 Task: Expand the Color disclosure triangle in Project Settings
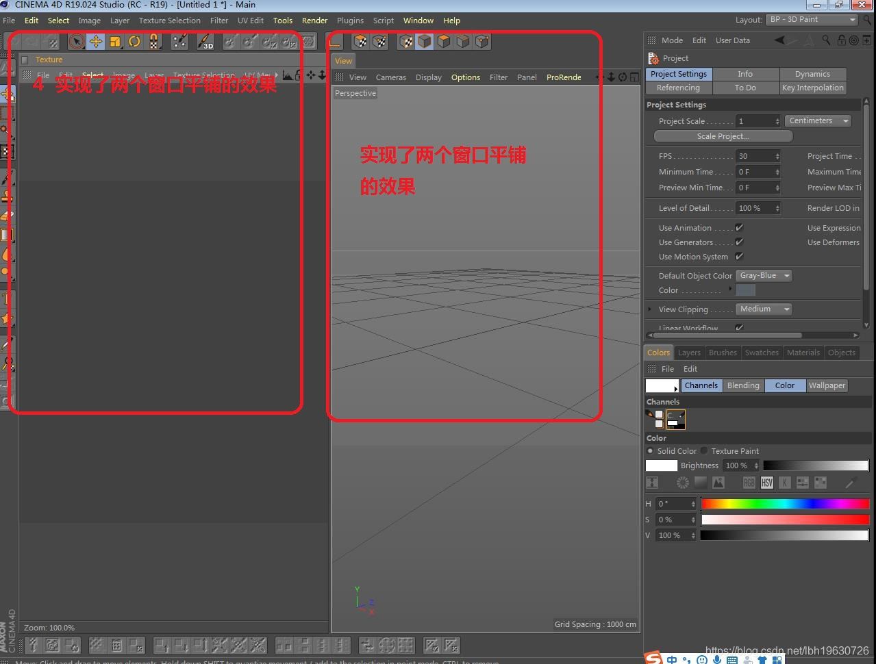pyautogui.click(x=730, y=290)
